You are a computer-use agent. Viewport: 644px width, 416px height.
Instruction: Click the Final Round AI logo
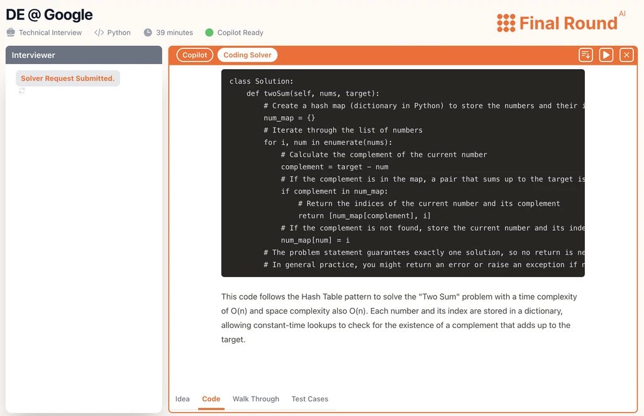coord(561,22)
